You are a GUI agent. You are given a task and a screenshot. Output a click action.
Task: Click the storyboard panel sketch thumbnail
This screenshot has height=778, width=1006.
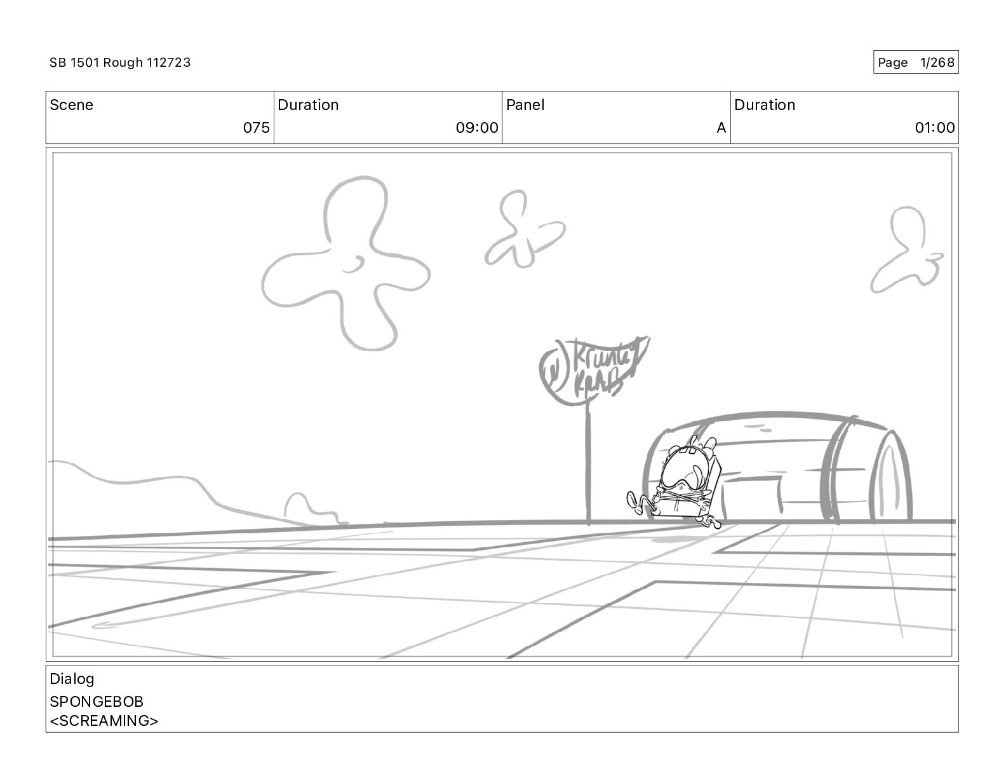pos(502,404)
